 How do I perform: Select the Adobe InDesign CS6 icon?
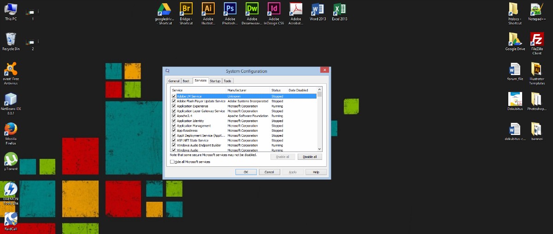(x=274, y=9)
